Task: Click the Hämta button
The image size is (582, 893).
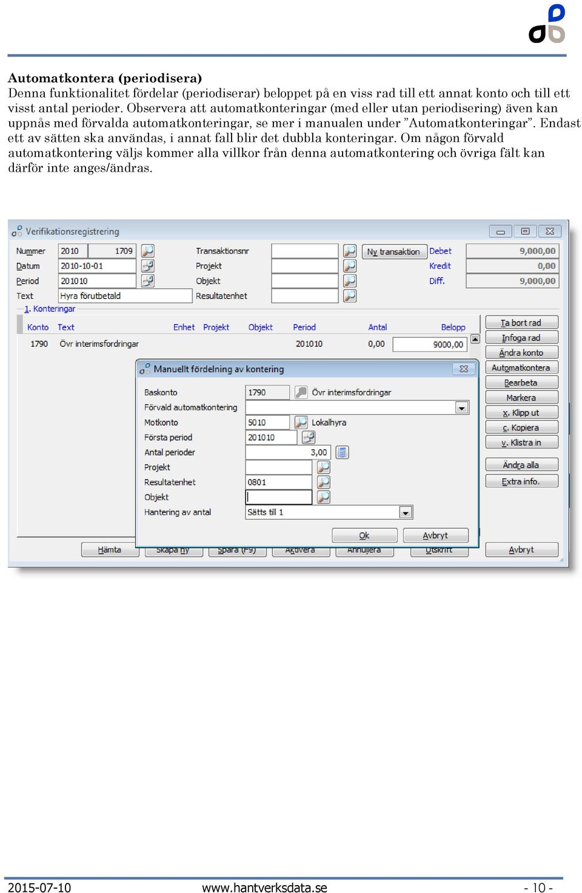Action: click(110, 550)
